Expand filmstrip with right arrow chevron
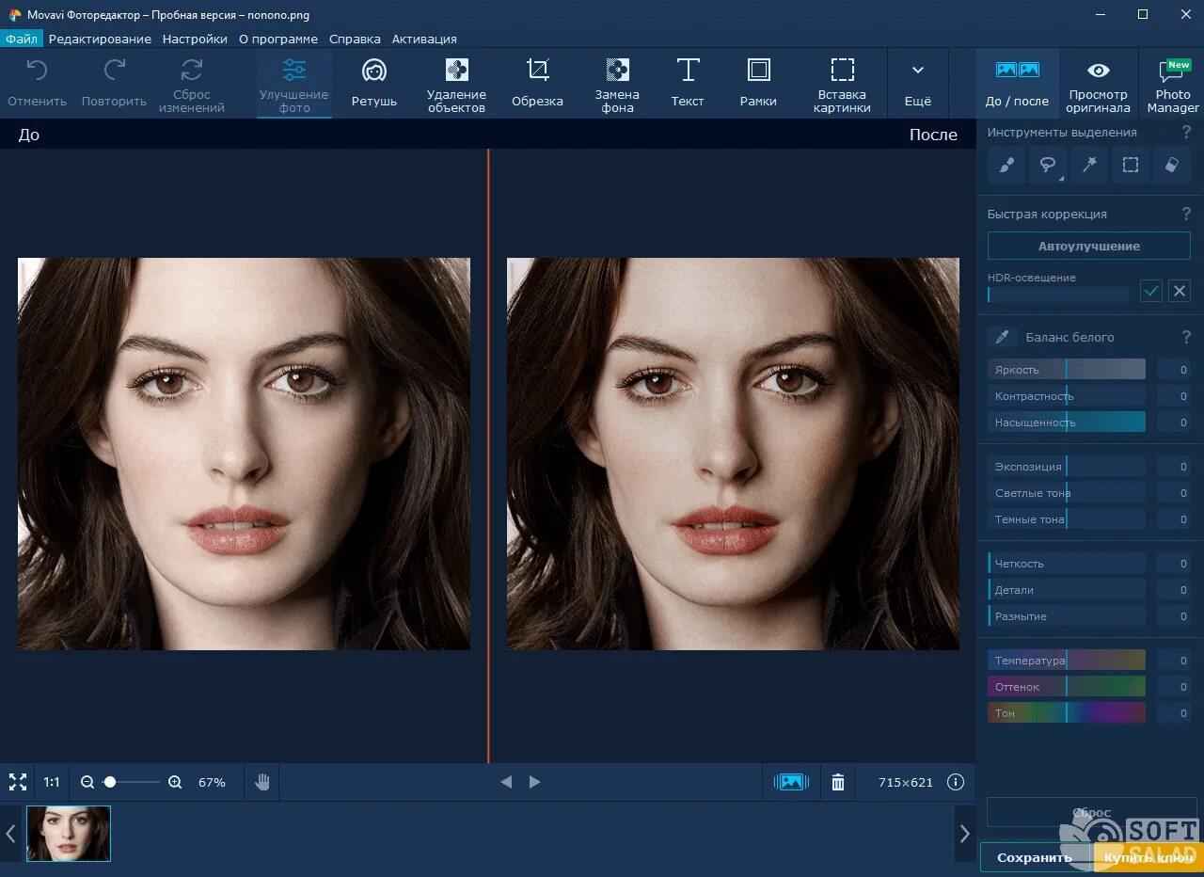Image resolution: width=1204 pixels, height=877 pixels. (x=964, y=834)
